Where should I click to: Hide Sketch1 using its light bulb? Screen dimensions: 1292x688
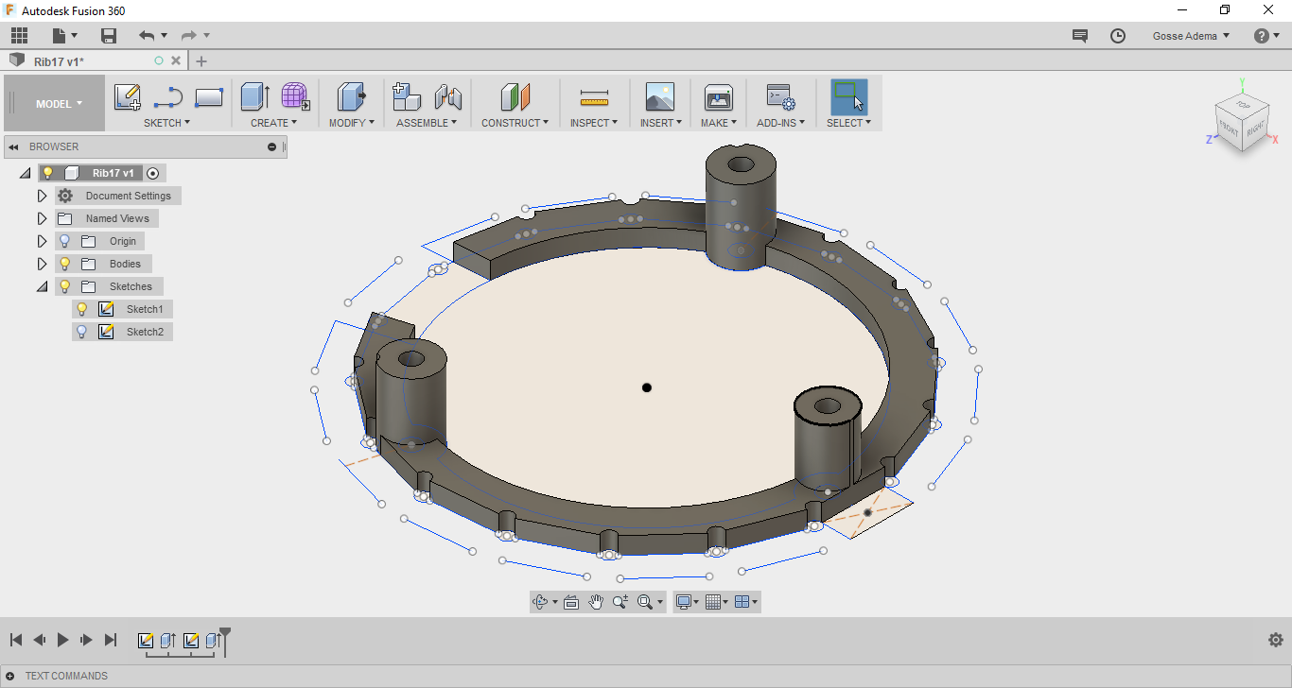pos(82,309)
